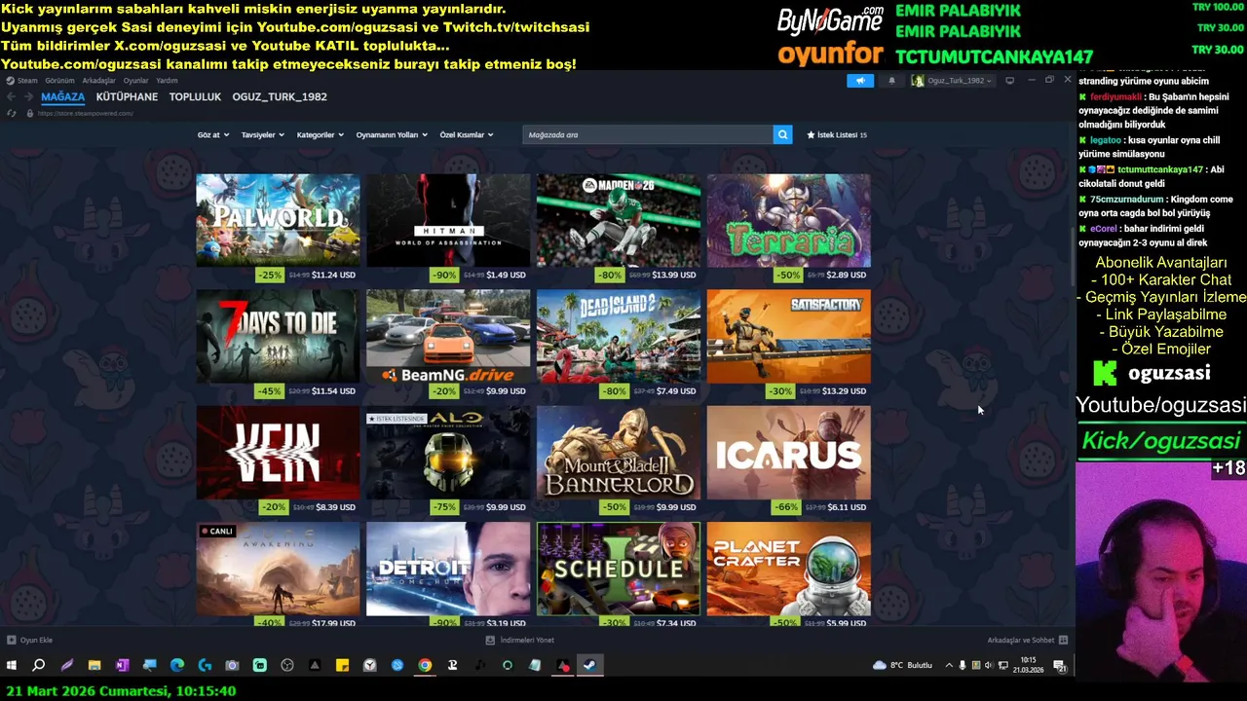Click the Oyun Ekle plus icon
Screen dimensions: 1247x701
pos(11,640)
